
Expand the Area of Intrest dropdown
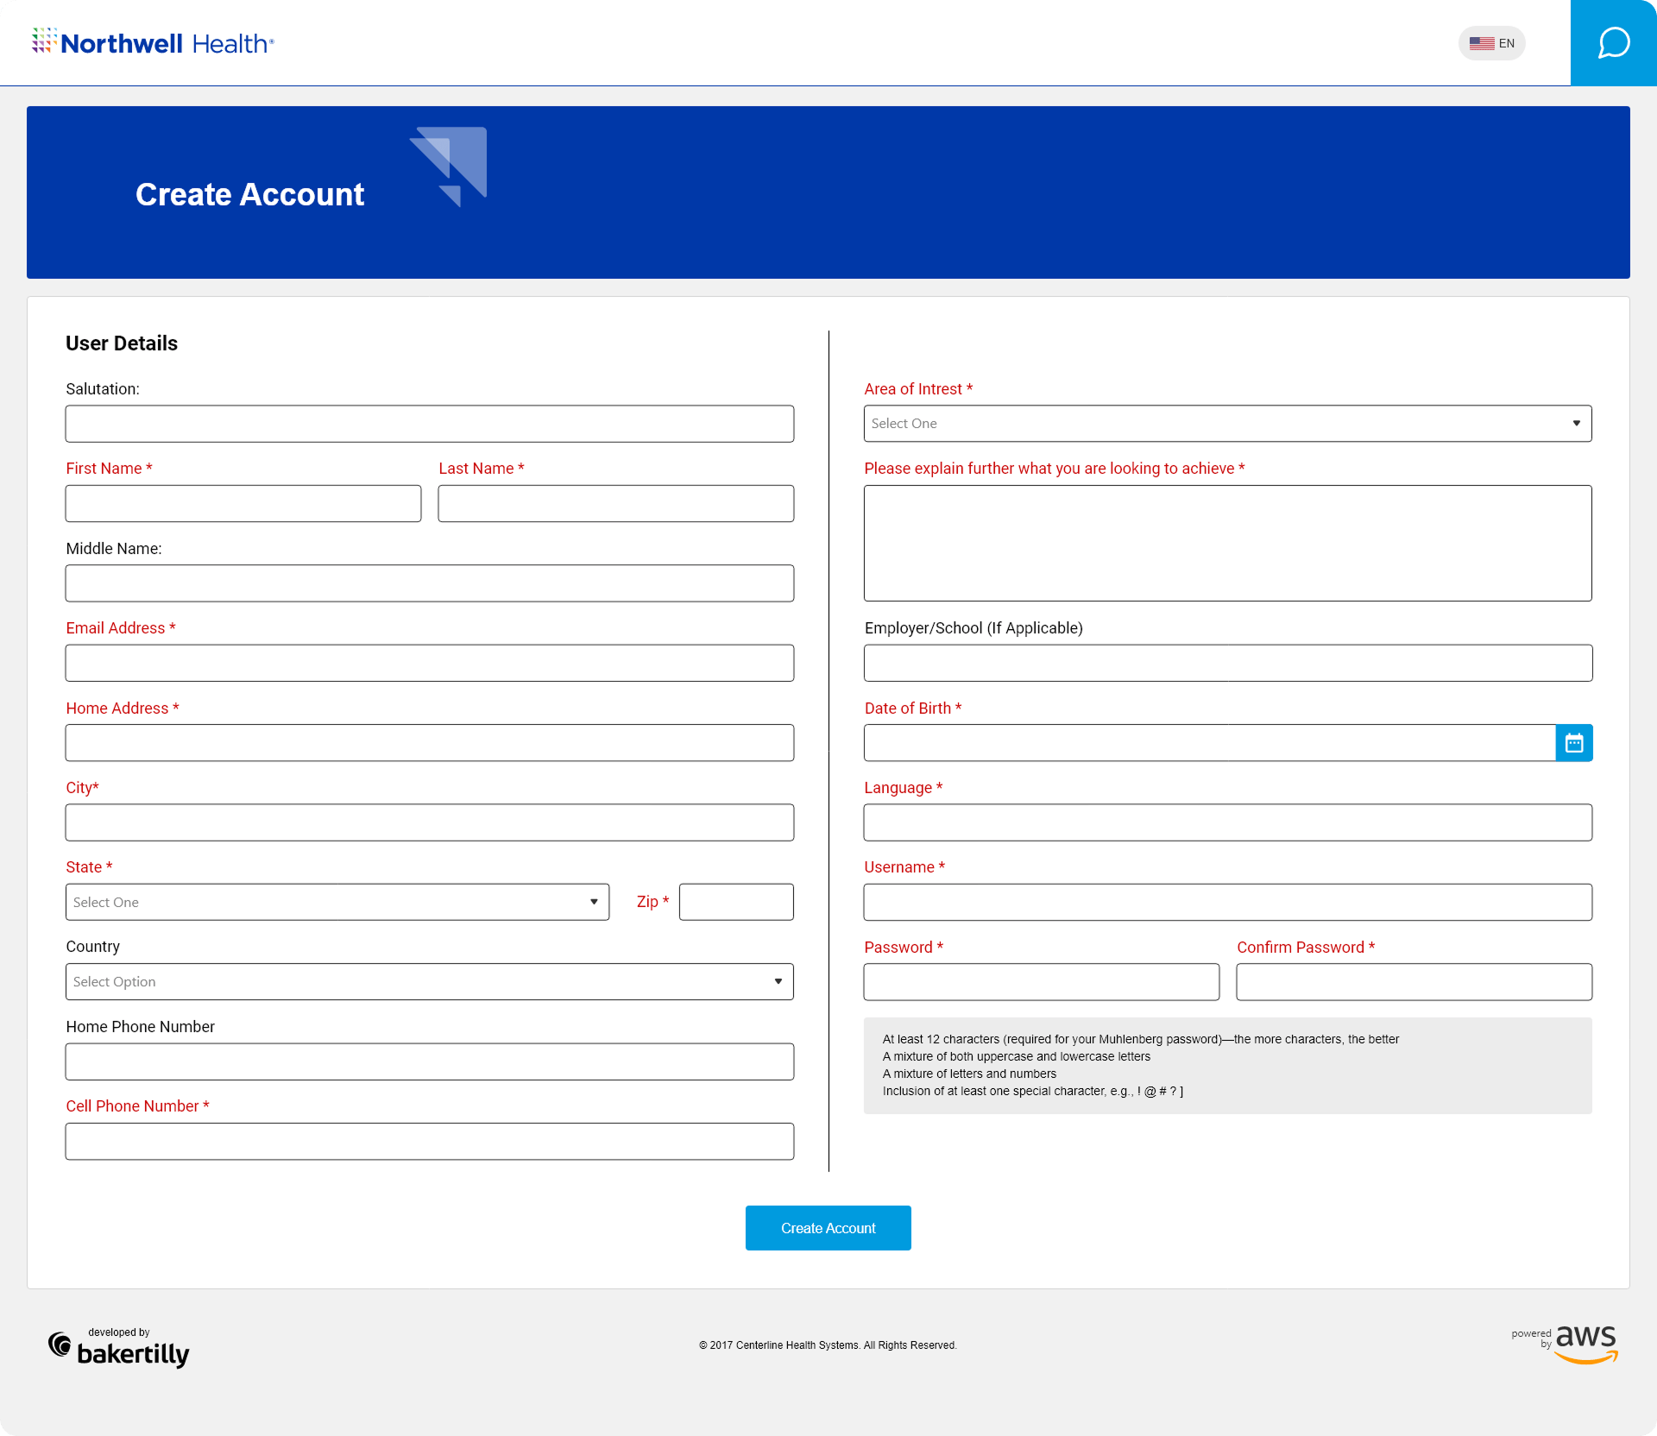1227,424
